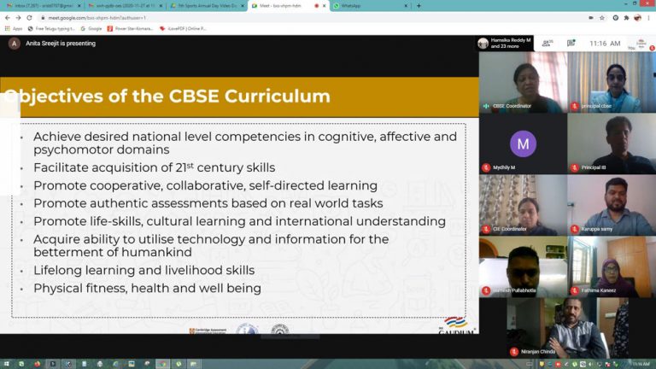
Task: Open the Power Star bookmark
Action: (130, 28)
